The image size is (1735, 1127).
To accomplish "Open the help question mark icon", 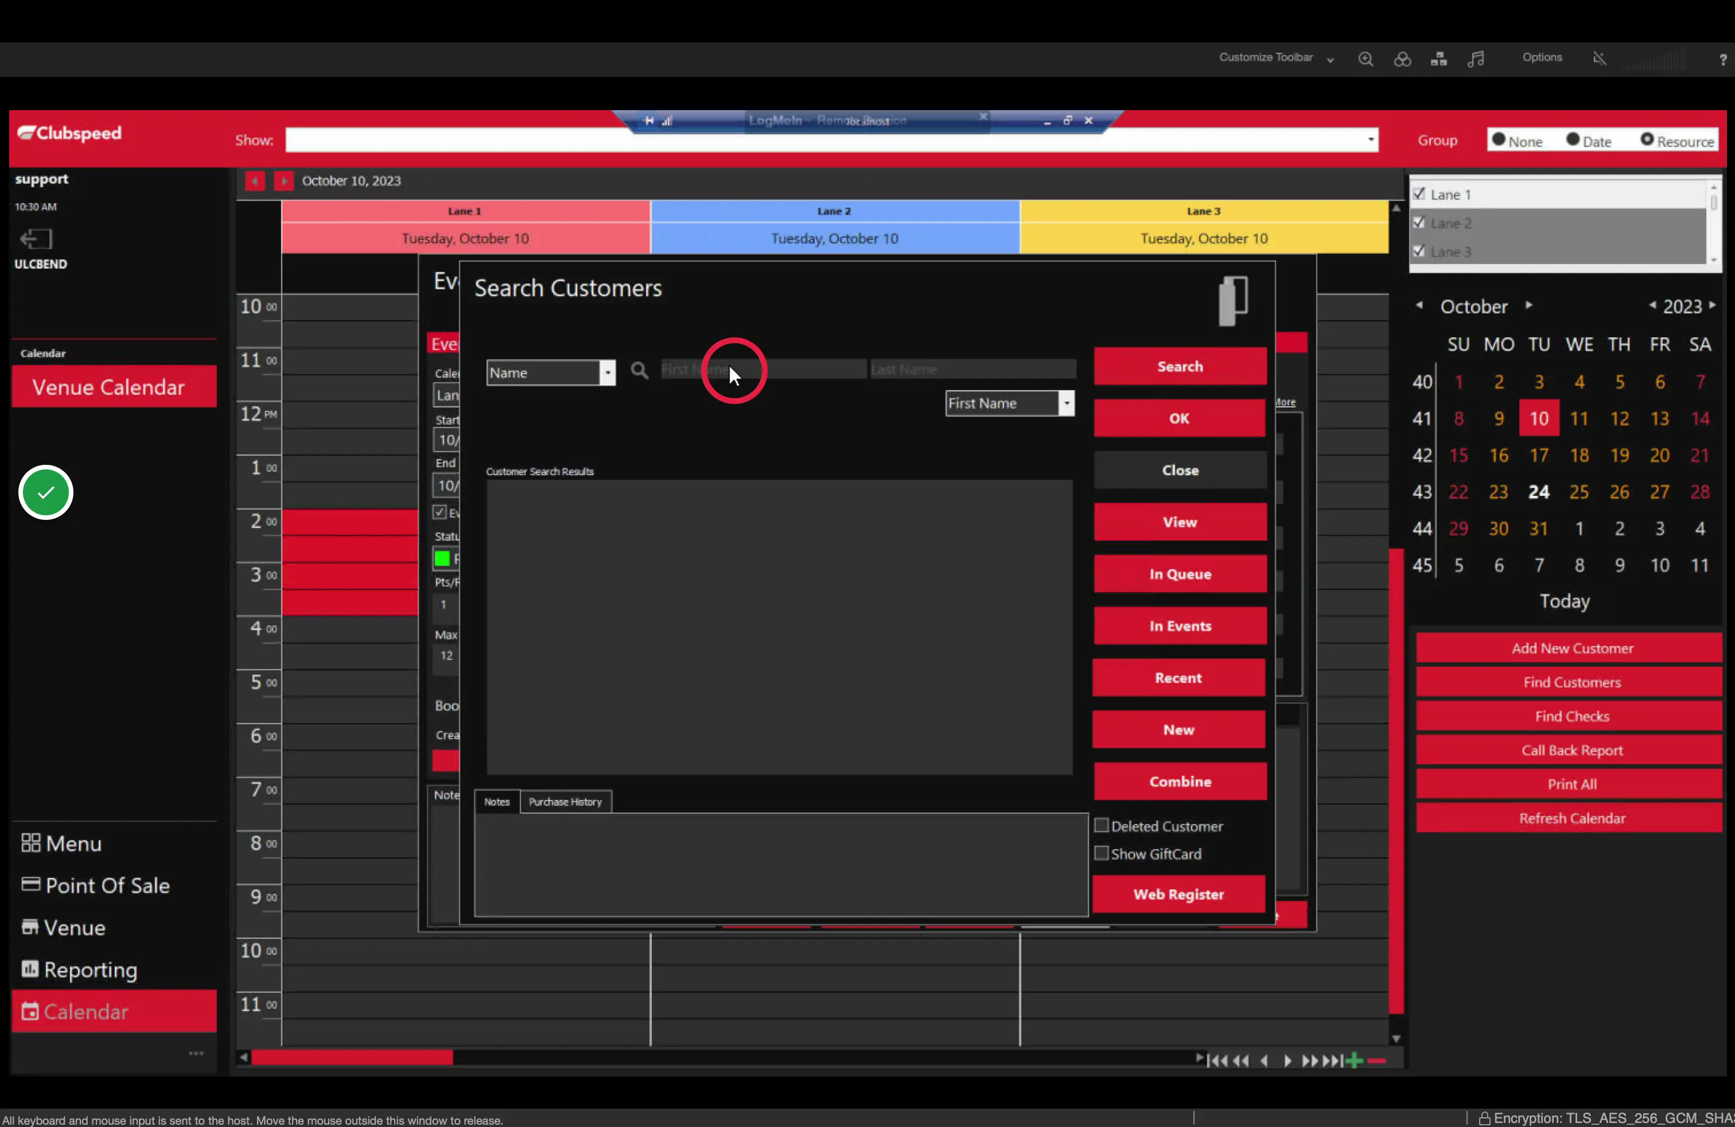I will click(1722, 60).
